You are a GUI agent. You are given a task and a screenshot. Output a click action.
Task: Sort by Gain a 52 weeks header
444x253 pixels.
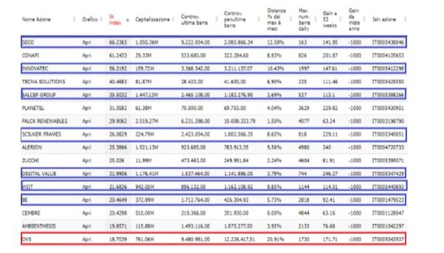coord(330,19)
